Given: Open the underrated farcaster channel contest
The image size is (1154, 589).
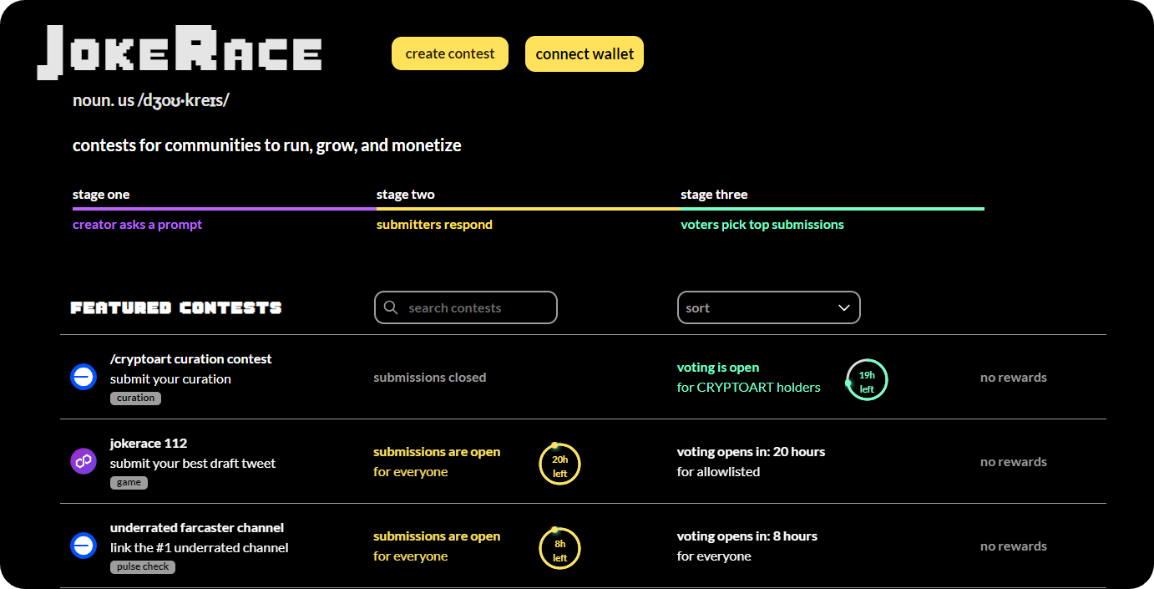Looking at the screenshot, I should pyautogui.click(x=197, y=527).
